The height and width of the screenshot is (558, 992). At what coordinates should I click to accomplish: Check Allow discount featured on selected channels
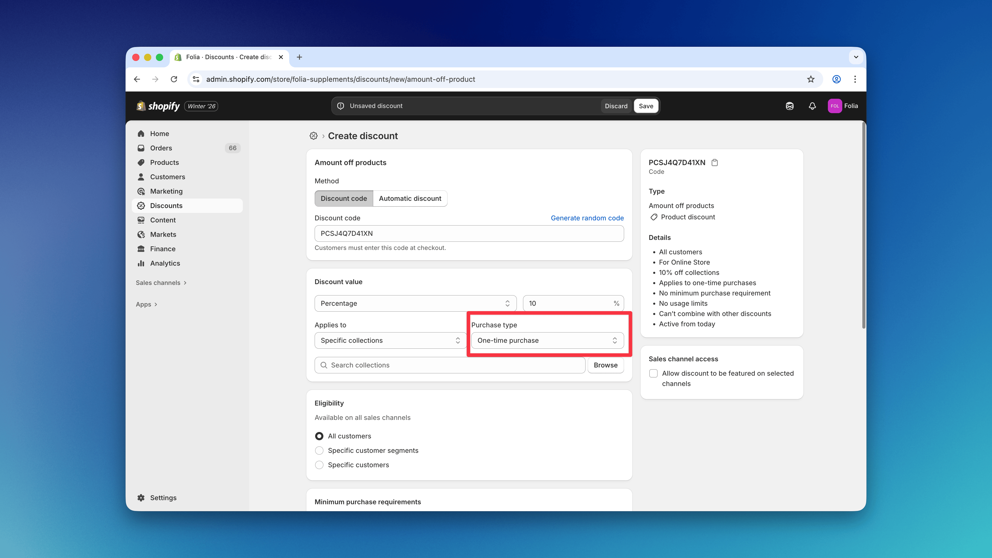[653, 373]
